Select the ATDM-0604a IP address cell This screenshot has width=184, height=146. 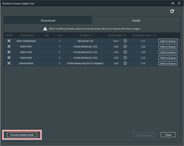pos(85,63)
